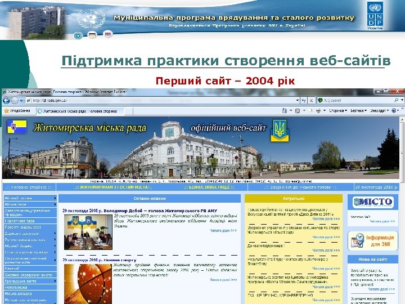Click Інформація для ЗМІ banner button

pyautogui.click(x=373, y=241)
